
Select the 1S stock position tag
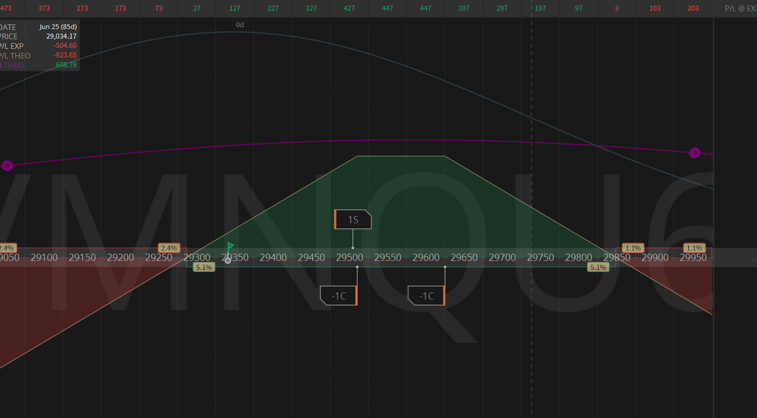click(353, 219)
